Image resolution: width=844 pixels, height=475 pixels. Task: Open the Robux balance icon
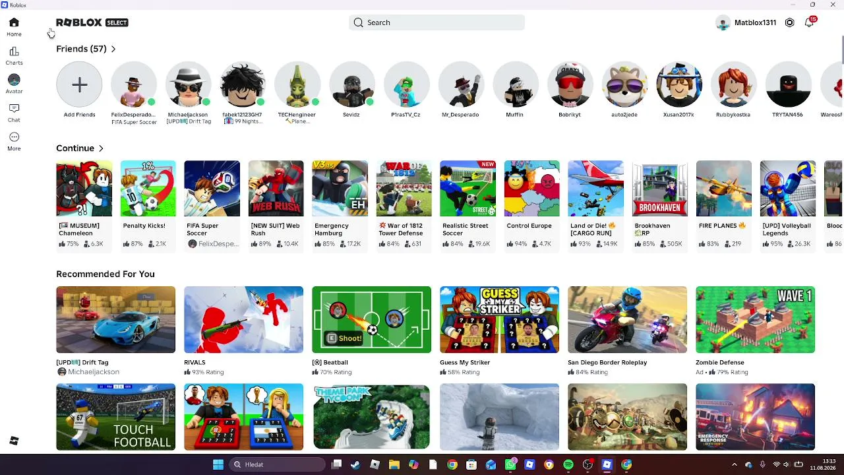pyautogui.click(x=789, y=22)
